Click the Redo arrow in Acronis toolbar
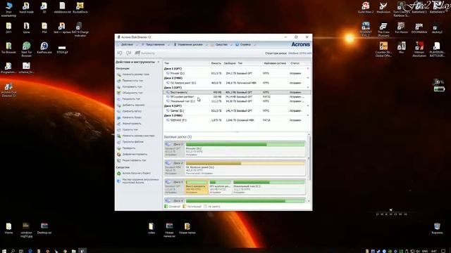 (x=128, y=53)
